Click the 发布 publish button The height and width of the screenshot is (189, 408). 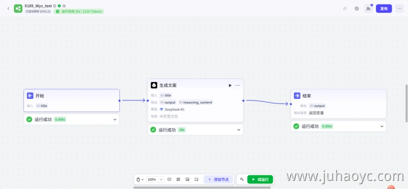click(x=384, y=9)
